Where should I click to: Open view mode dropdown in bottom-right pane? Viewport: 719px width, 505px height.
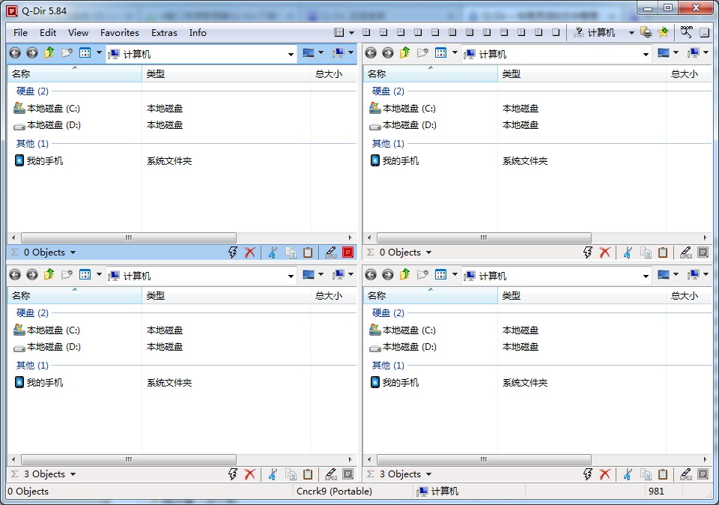coord(455,275)
